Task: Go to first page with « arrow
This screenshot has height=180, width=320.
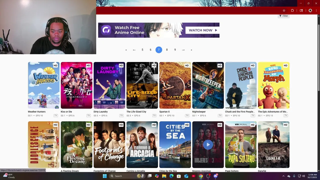Action: coord(126,50)
